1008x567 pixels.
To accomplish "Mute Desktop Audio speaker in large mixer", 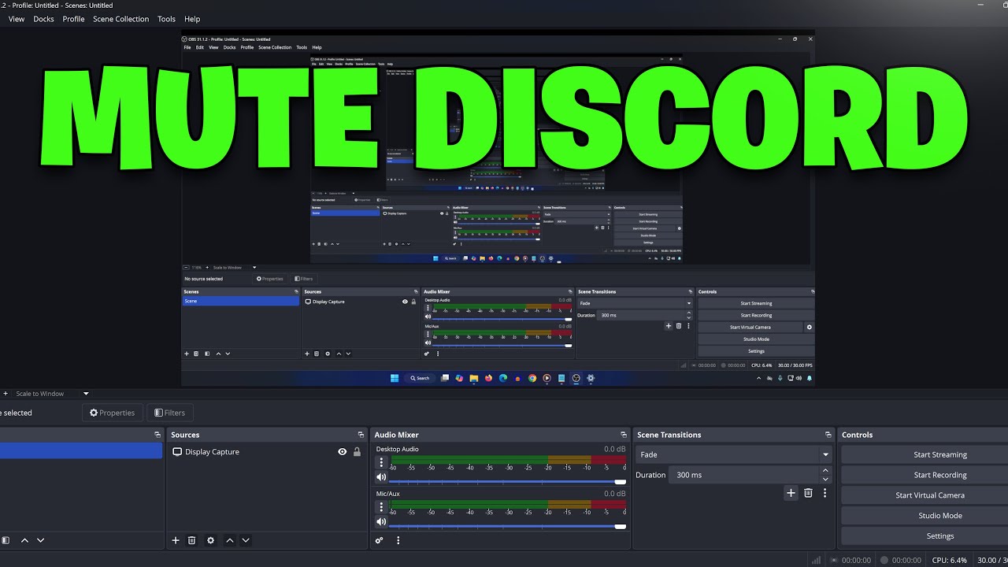I will 381,477.
